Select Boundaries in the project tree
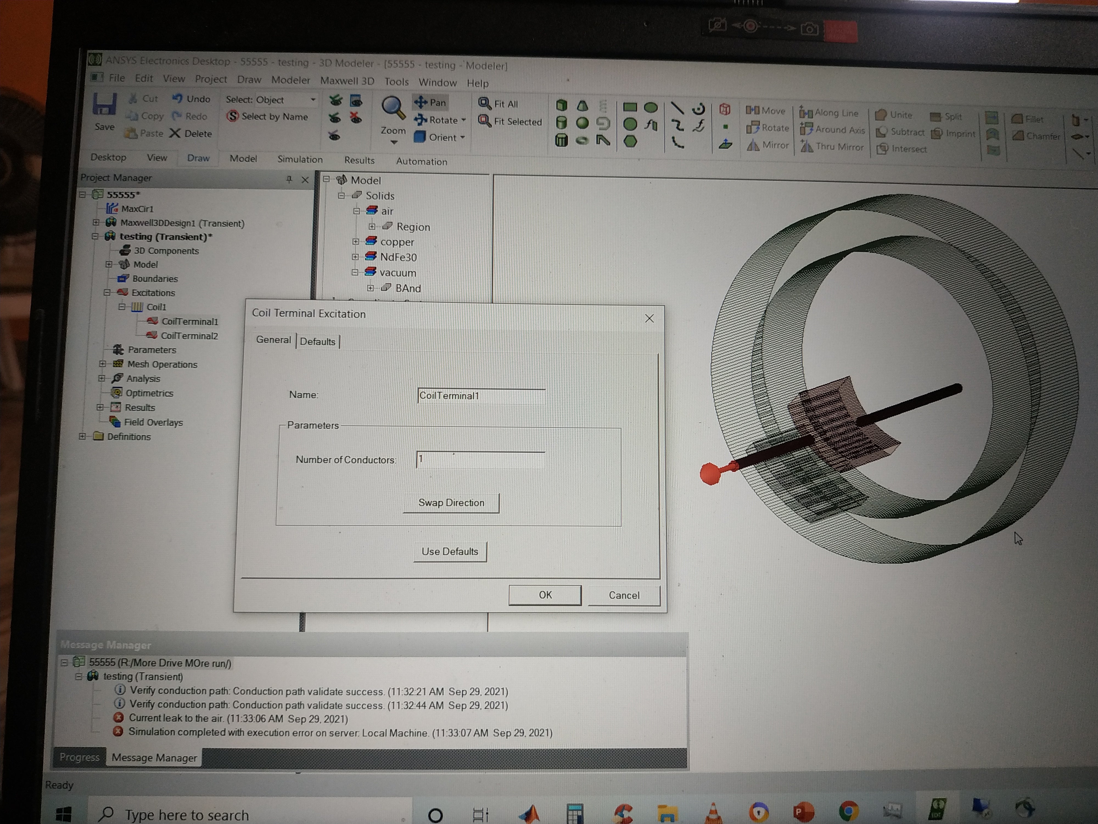The height and width of the screenshot is (824, 1098). [x=154, y=279]
